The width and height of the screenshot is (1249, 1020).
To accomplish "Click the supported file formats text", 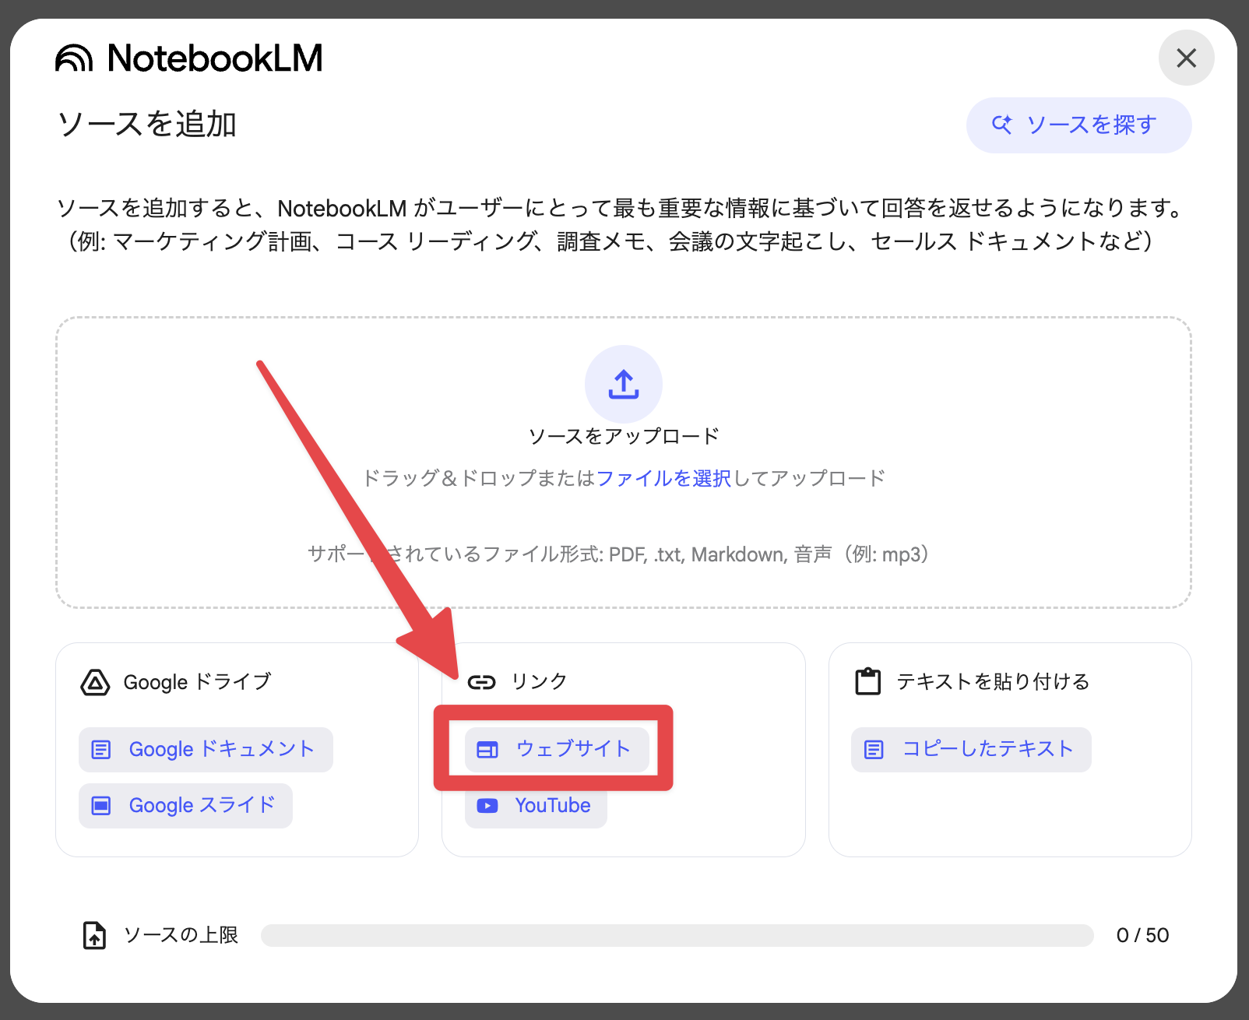I will coord(619,554).
